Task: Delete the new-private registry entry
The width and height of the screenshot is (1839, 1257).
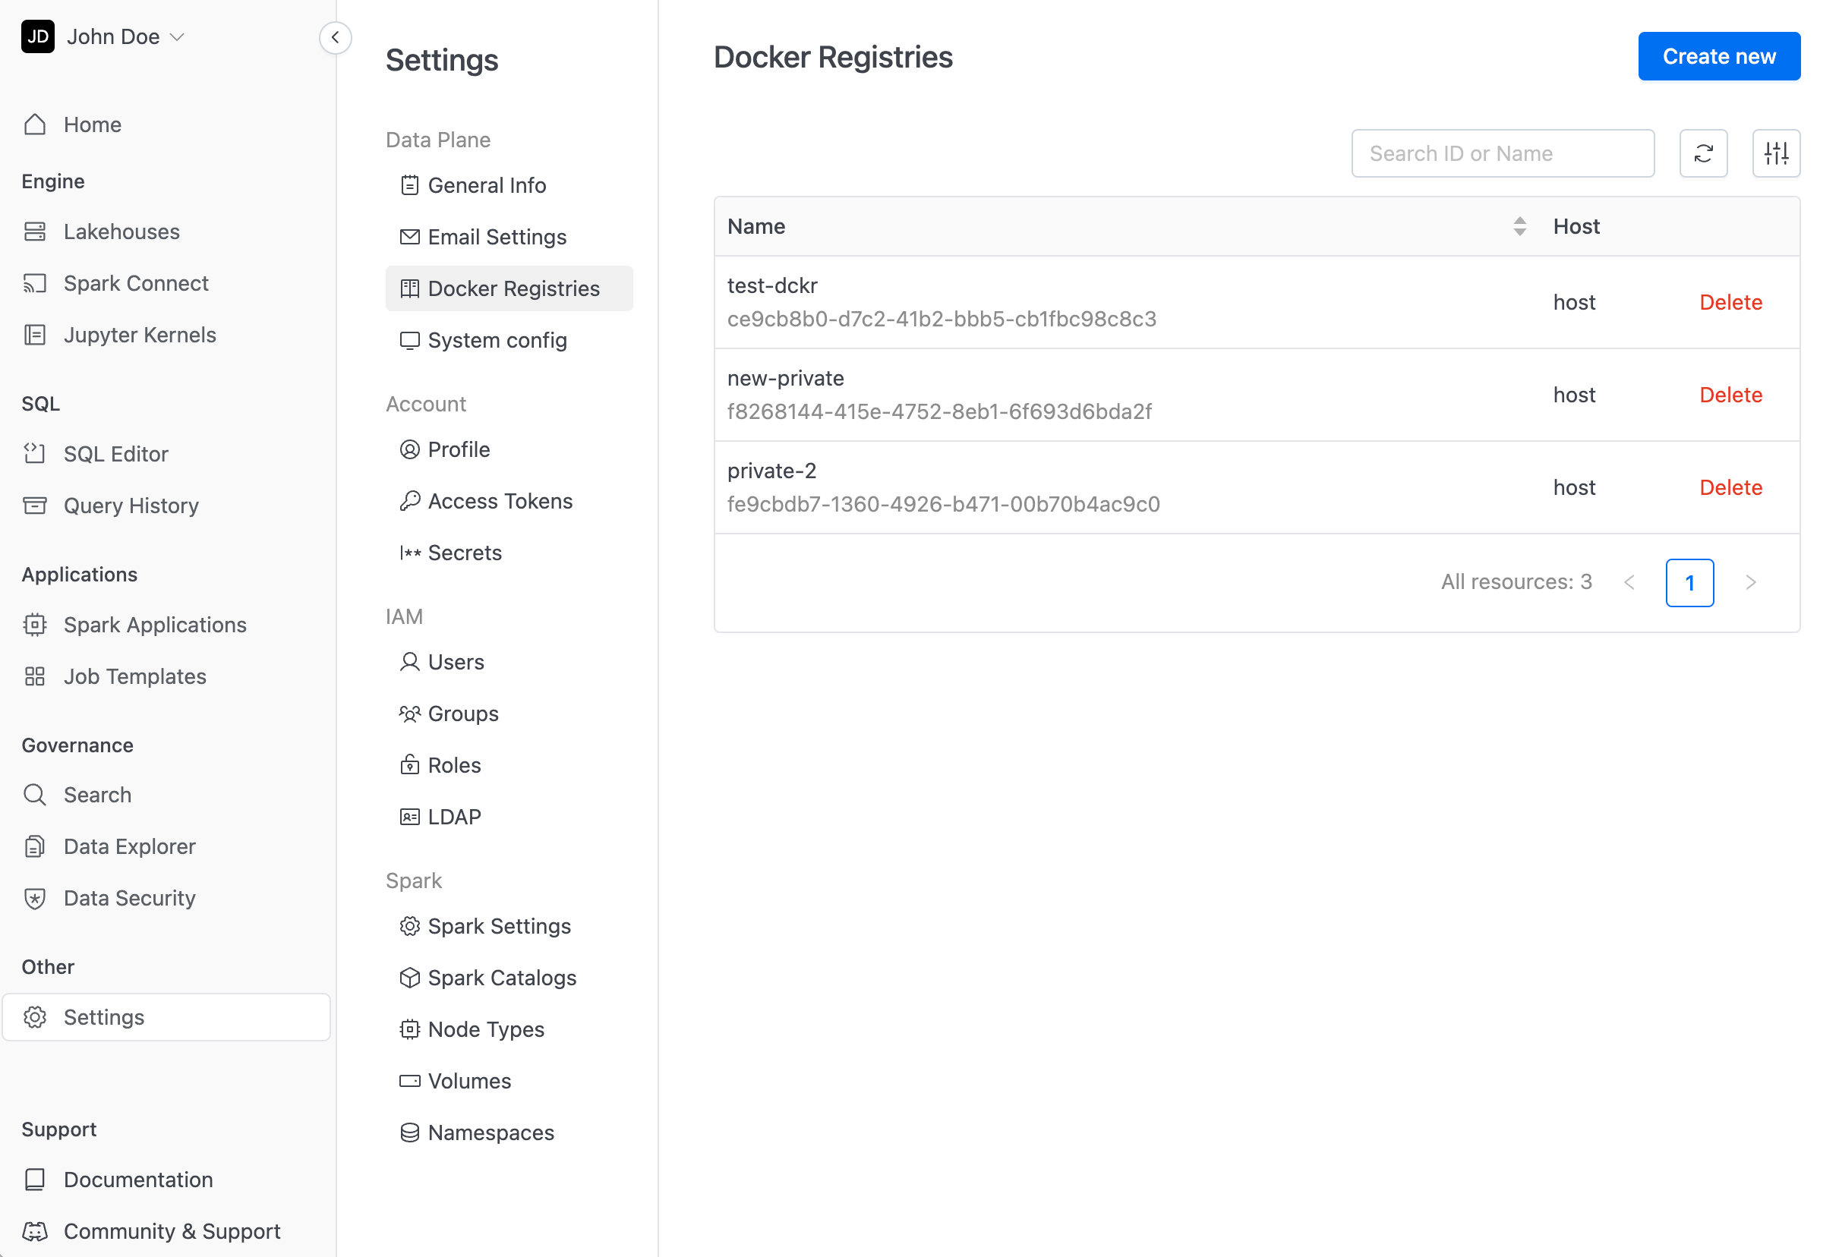Action: pos(1730,394)
